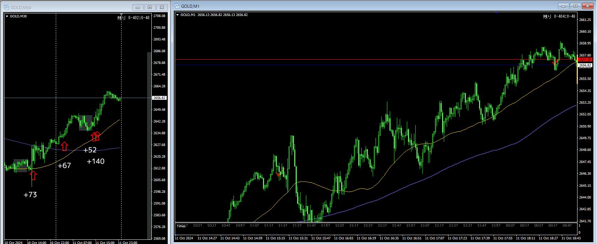
Task: Minimize the GOLD,M1 chart window
Action: (x=564, y=6)
